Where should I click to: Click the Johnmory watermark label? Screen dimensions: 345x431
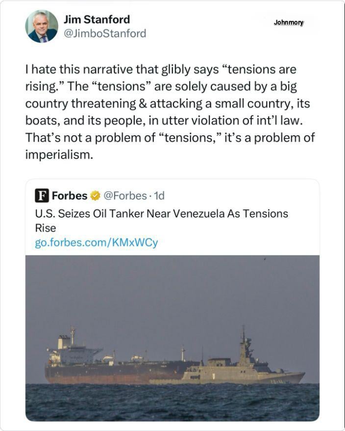(289, 23)
